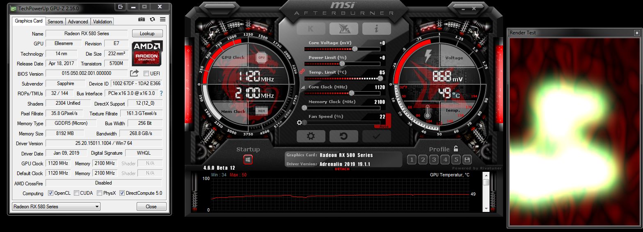The height and width of the screenshot is (232, 643).
Task: Toggle the fan speed Auto button
Action: 384,126
